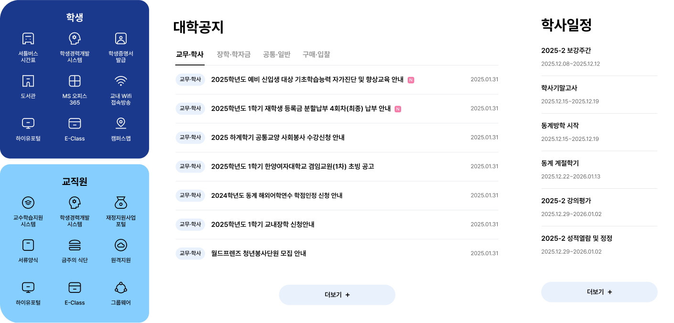Open the 서류양식 document forms icon
This screenshot has width=674, height=323.
tap(28, 245)
